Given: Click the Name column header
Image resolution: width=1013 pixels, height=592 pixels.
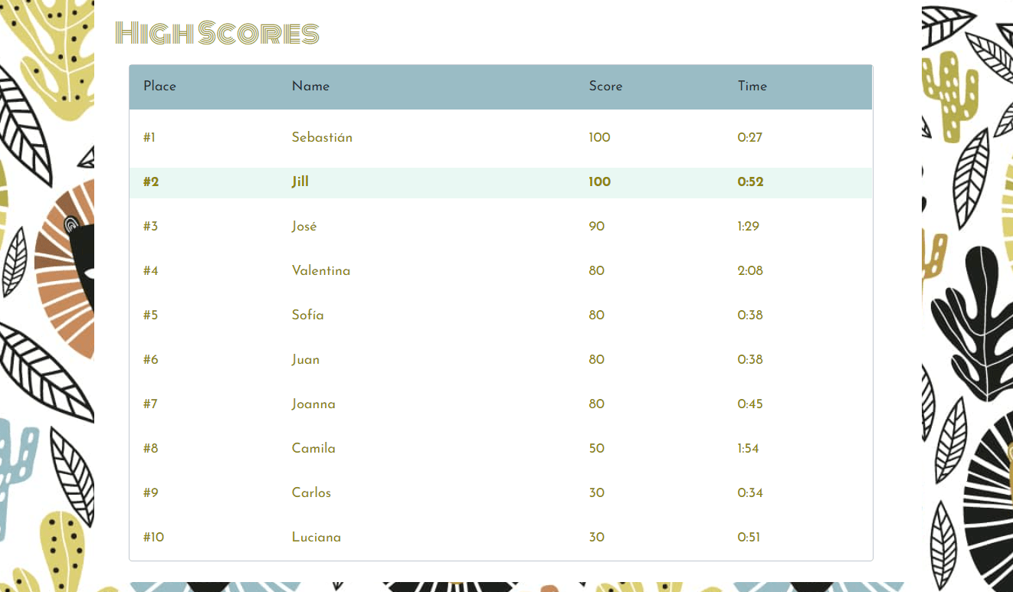Looking at the screenshot, I should [310, 87].
